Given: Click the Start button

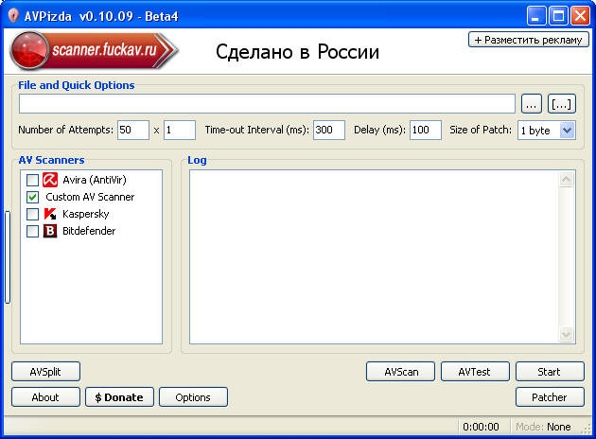Looking at the screenshot, I should click(550, 371).
